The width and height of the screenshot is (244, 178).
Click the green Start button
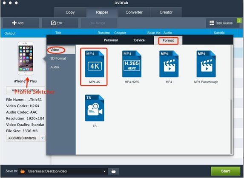click(x=226, y=171)
